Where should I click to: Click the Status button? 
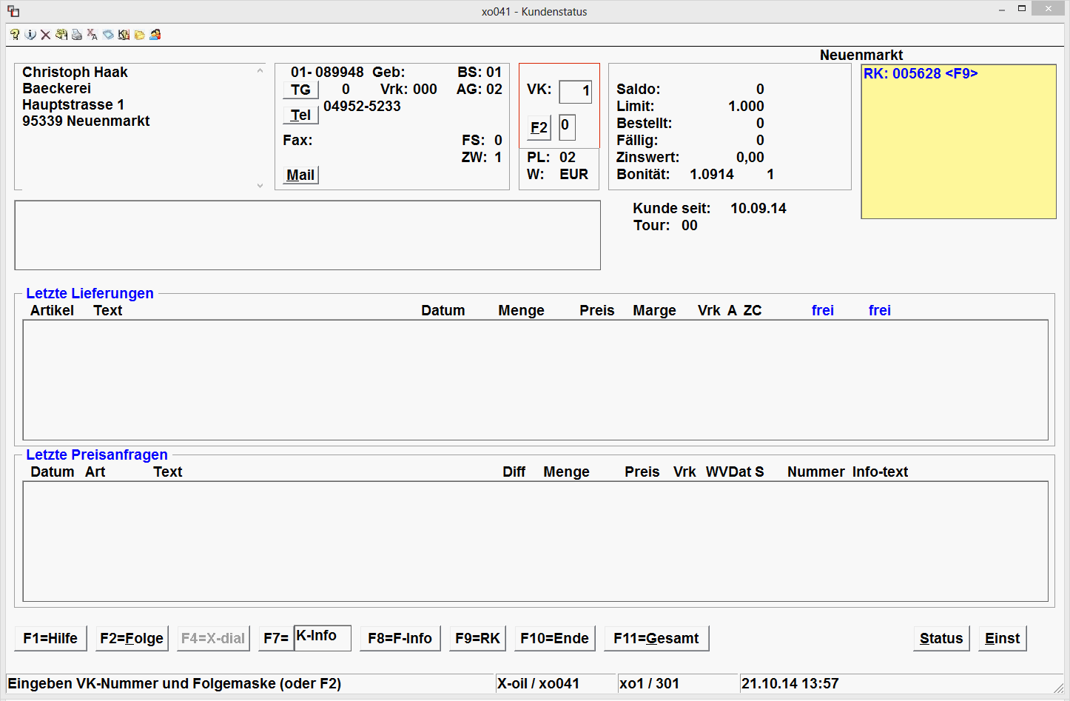pos(941,638)
